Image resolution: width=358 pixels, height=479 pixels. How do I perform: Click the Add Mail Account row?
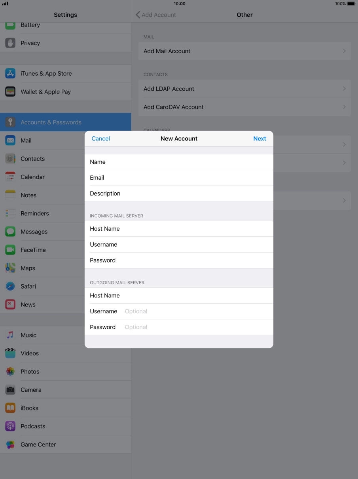244,51
